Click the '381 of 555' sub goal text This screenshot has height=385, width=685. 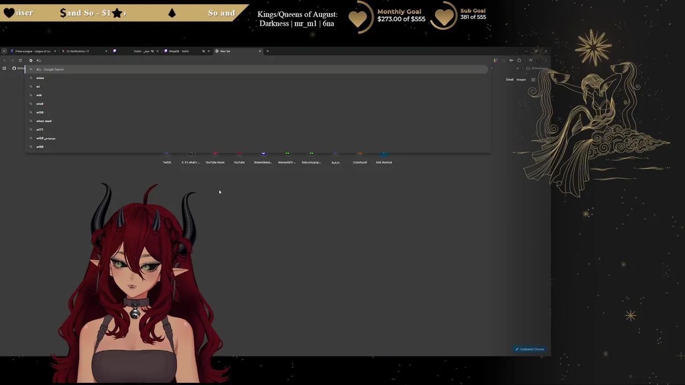[x=473, y=17]
